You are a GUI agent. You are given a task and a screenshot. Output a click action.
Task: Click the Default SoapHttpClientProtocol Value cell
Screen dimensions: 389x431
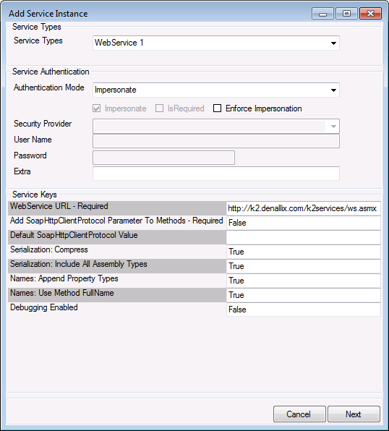[x=304, y=237]
